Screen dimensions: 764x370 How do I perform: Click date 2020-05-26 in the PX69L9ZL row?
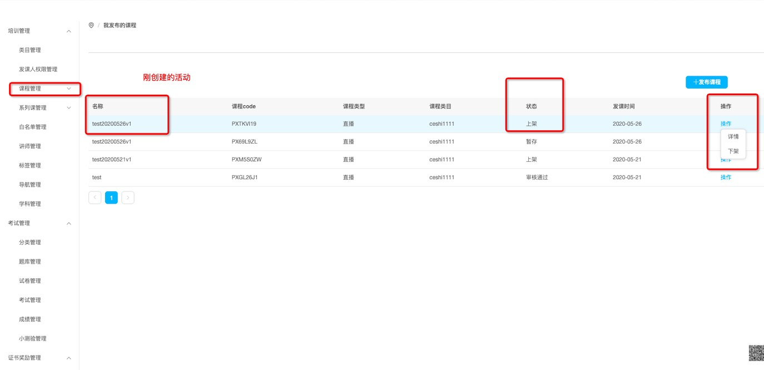click(627, 141)
